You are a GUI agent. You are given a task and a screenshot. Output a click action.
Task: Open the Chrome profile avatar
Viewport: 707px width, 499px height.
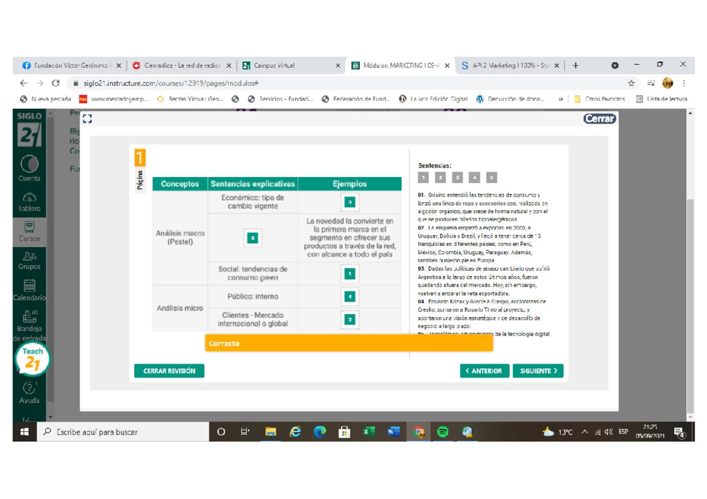(x=668, y=83)
